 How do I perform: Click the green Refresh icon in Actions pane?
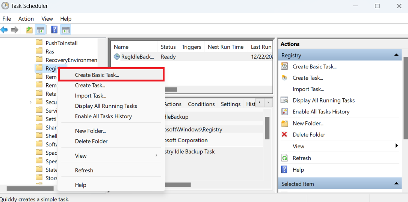[285, 158]
